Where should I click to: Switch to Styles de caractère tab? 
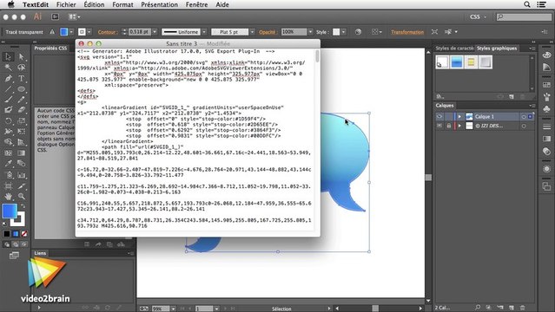(x=454, y=48)
